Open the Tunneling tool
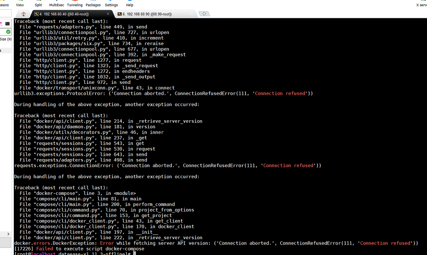The width and height of the screenshot is (427, 255). [x=75, y=5]
